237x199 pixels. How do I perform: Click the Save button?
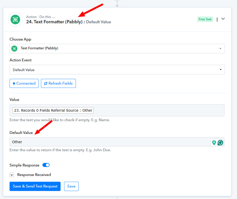click(x=71, y=186)
